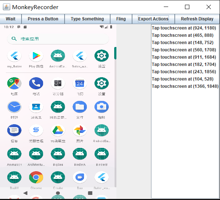The width and height of the screenshot is (220, 200).
Task: Open the Type Something dialog
Action: pos(87,19)
